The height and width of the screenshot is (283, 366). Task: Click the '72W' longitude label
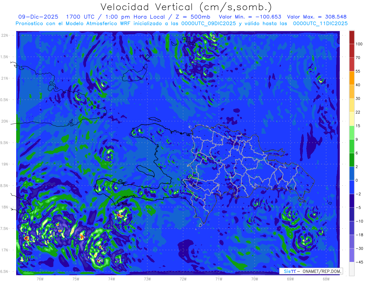click(x=183, y=279)
